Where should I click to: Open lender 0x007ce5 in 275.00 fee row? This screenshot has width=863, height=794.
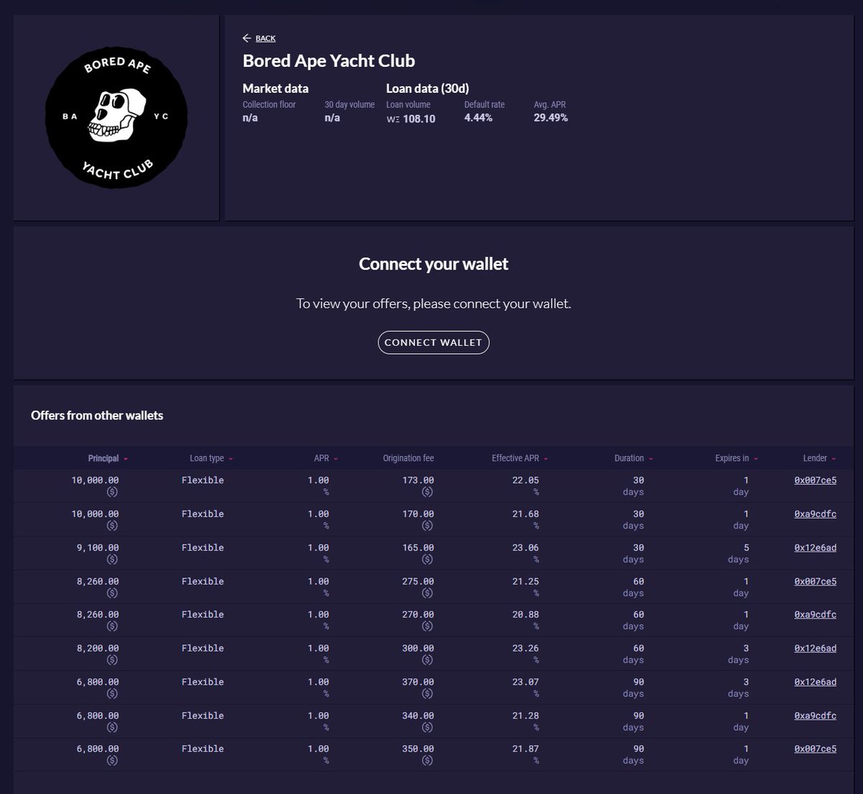(x=816, y=582)
